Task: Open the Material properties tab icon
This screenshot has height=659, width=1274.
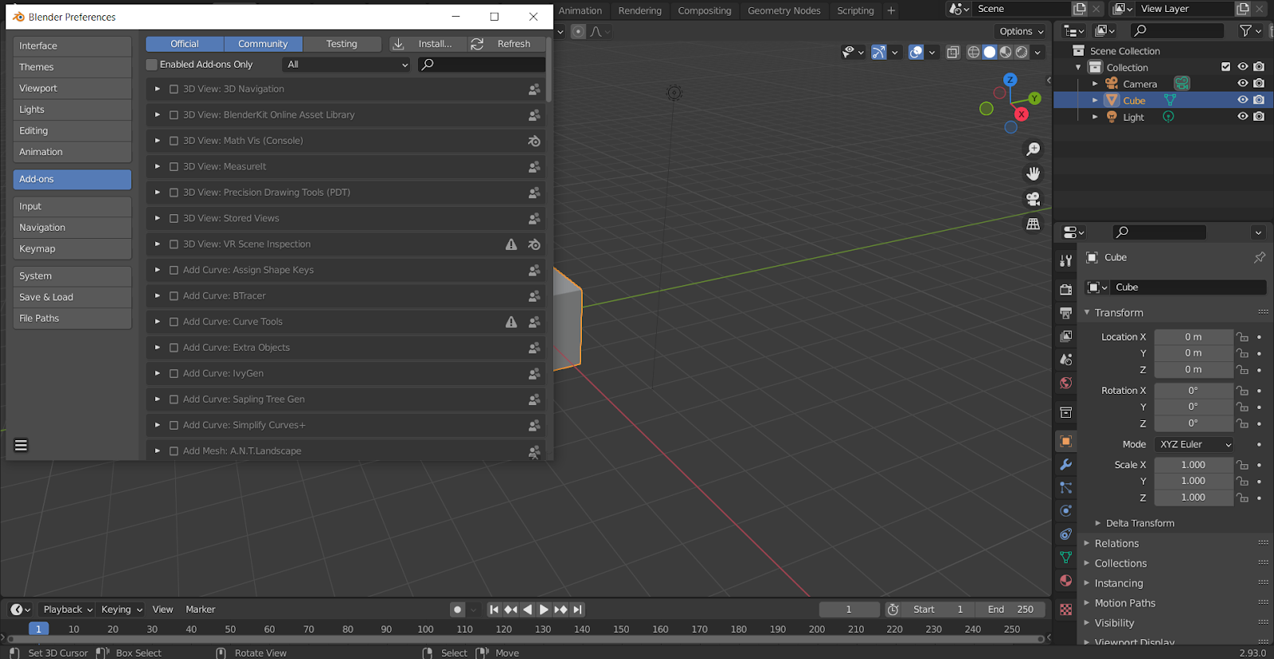Action: click(x=1065, y=580)
